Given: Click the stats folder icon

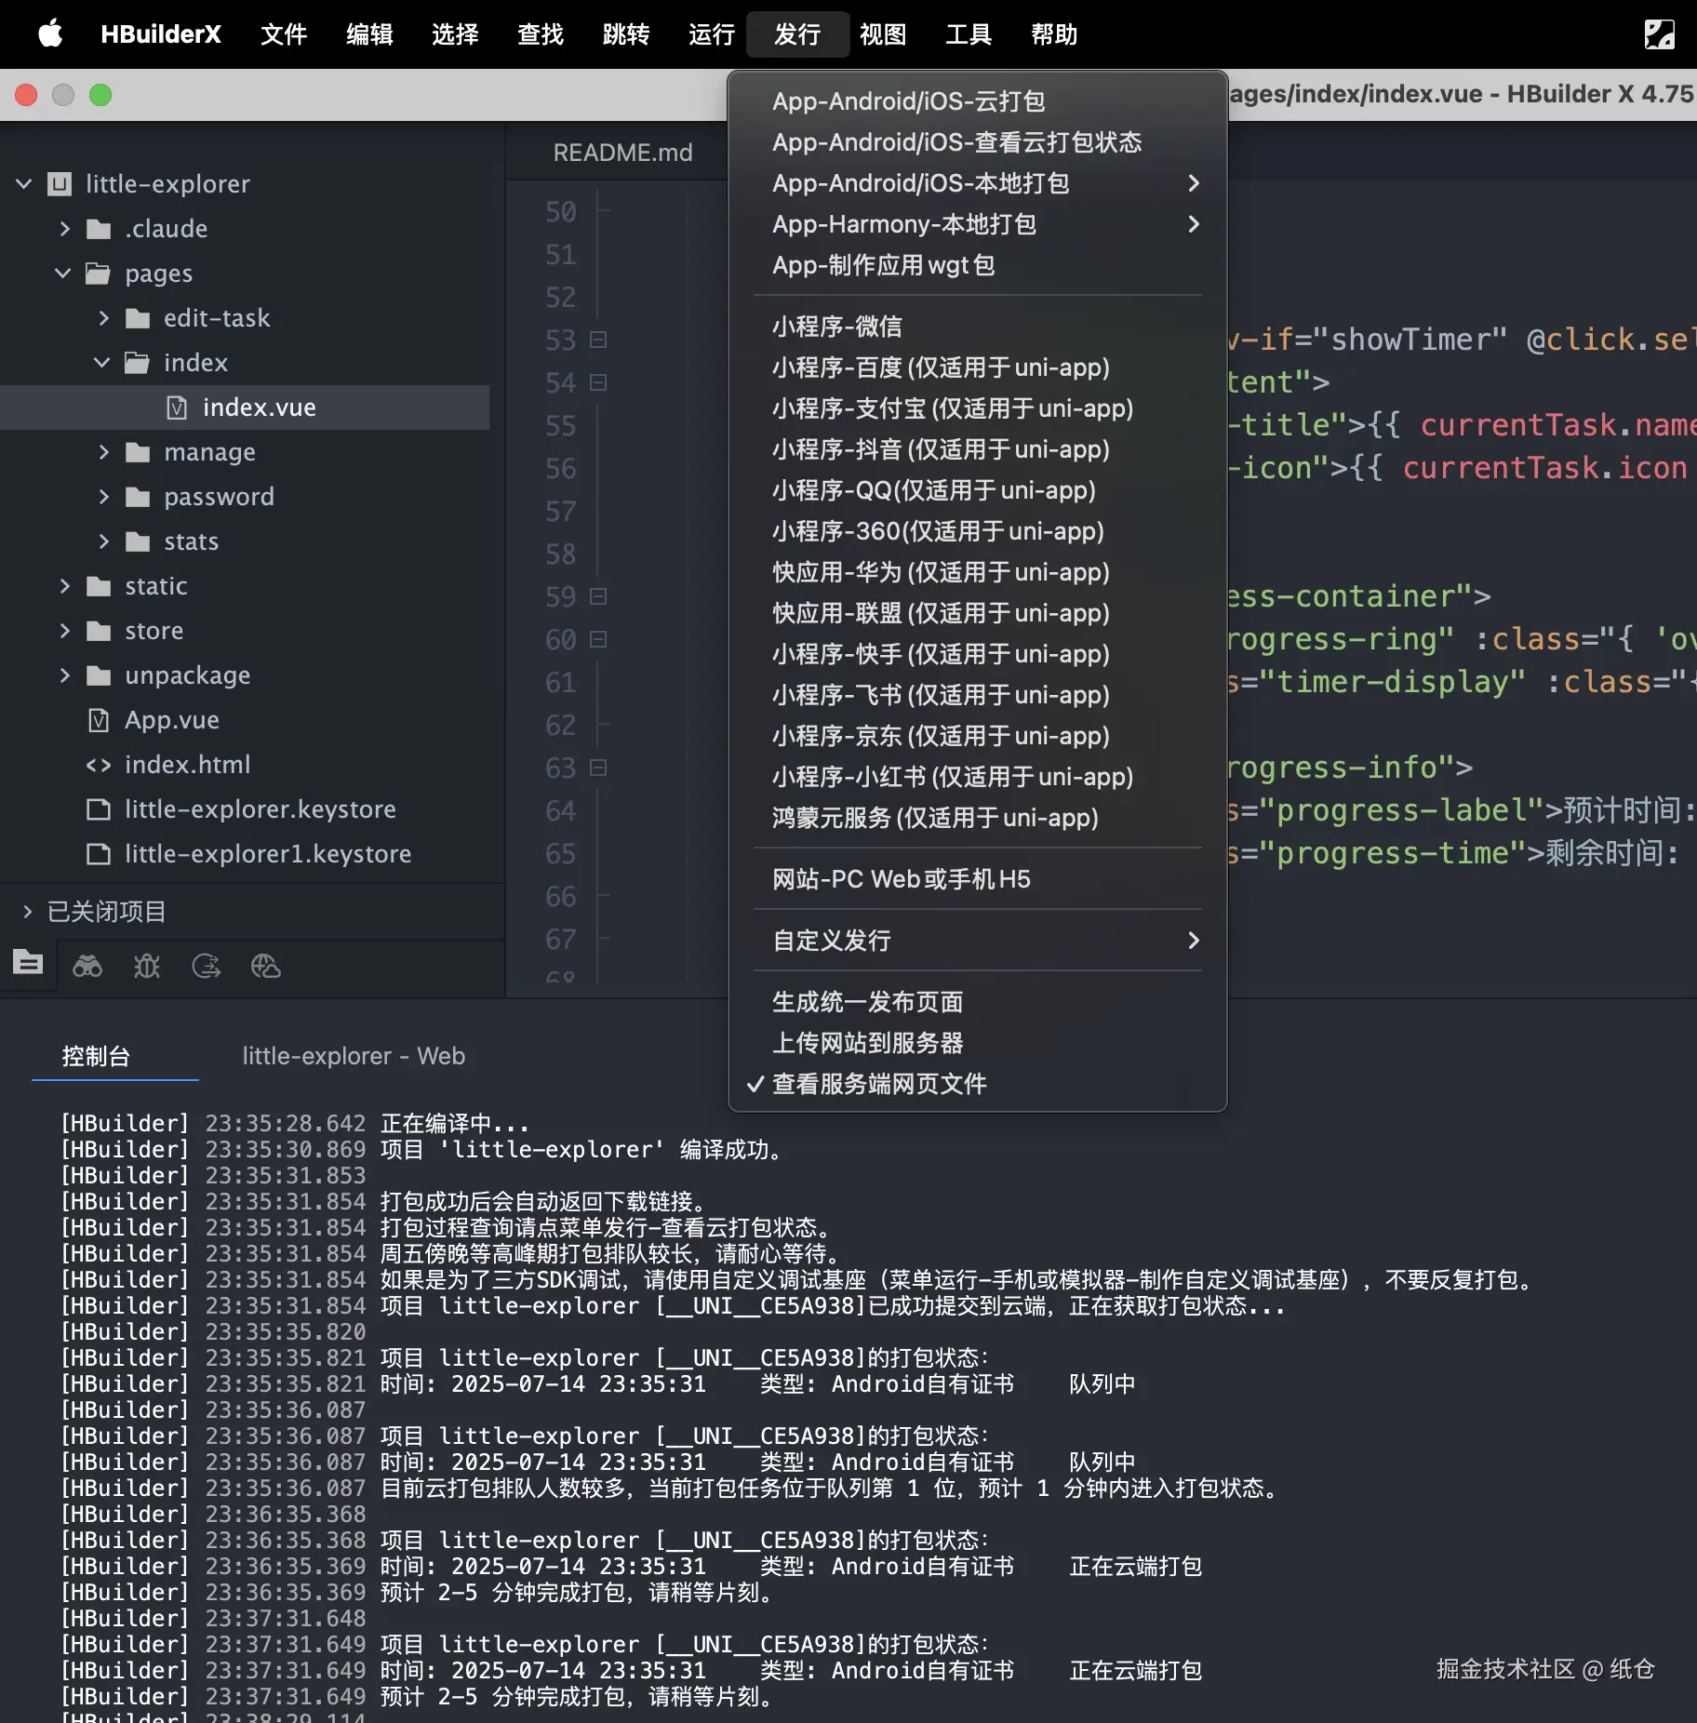Looking at the screenshot, I should [x=138, y=541].
